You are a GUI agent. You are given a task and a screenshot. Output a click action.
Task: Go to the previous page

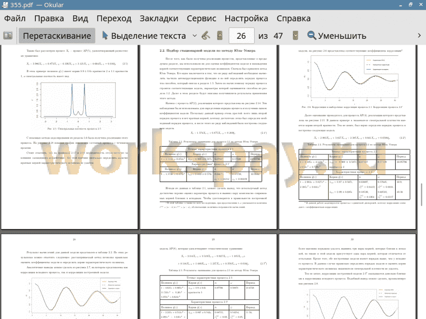(220, 36)
